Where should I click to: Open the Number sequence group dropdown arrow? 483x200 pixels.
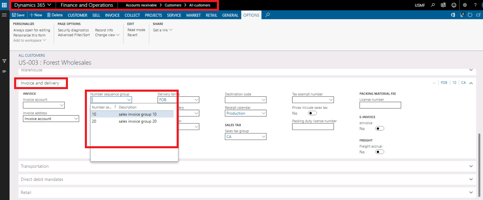point(129,100)
